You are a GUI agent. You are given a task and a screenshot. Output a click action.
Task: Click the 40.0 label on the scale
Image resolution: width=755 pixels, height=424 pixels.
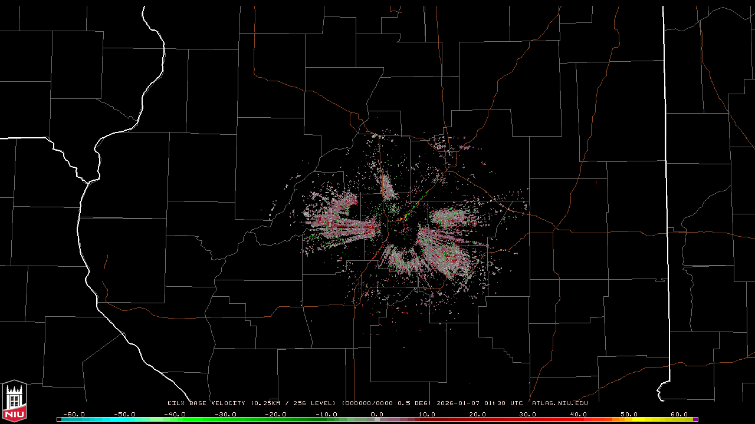tap(577, 414)
